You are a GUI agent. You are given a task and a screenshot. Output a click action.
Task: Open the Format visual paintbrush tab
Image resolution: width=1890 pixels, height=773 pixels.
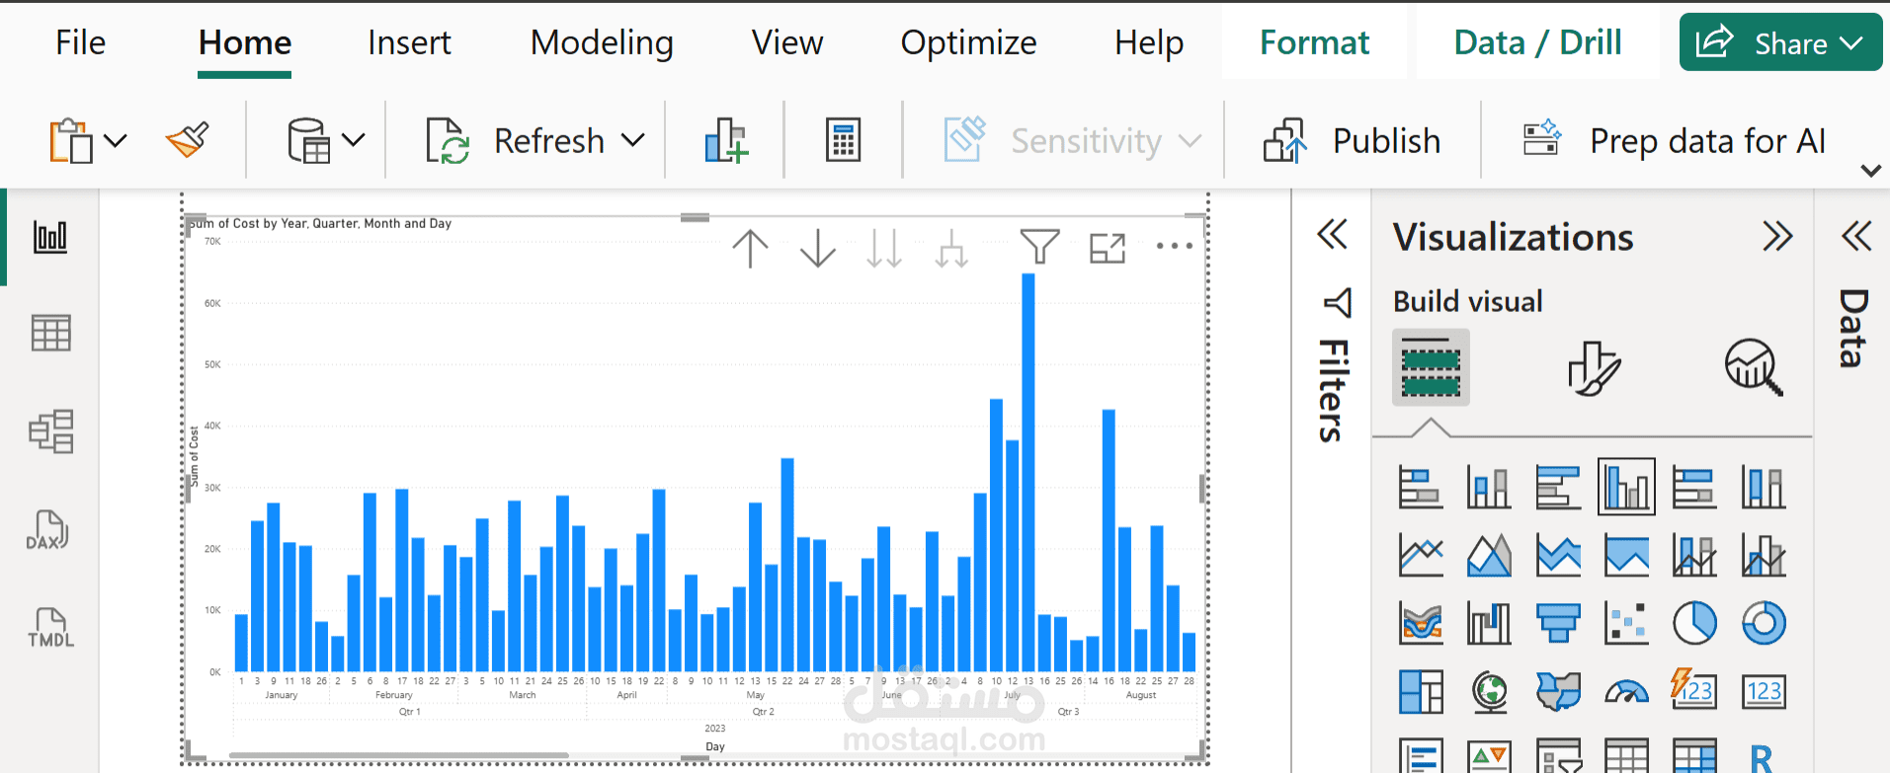click(1593, 368)
